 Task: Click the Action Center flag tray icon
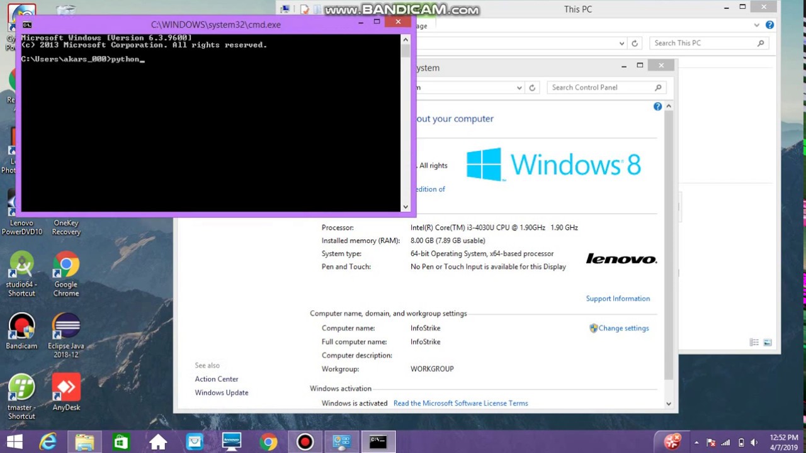(x=711, y=442)
